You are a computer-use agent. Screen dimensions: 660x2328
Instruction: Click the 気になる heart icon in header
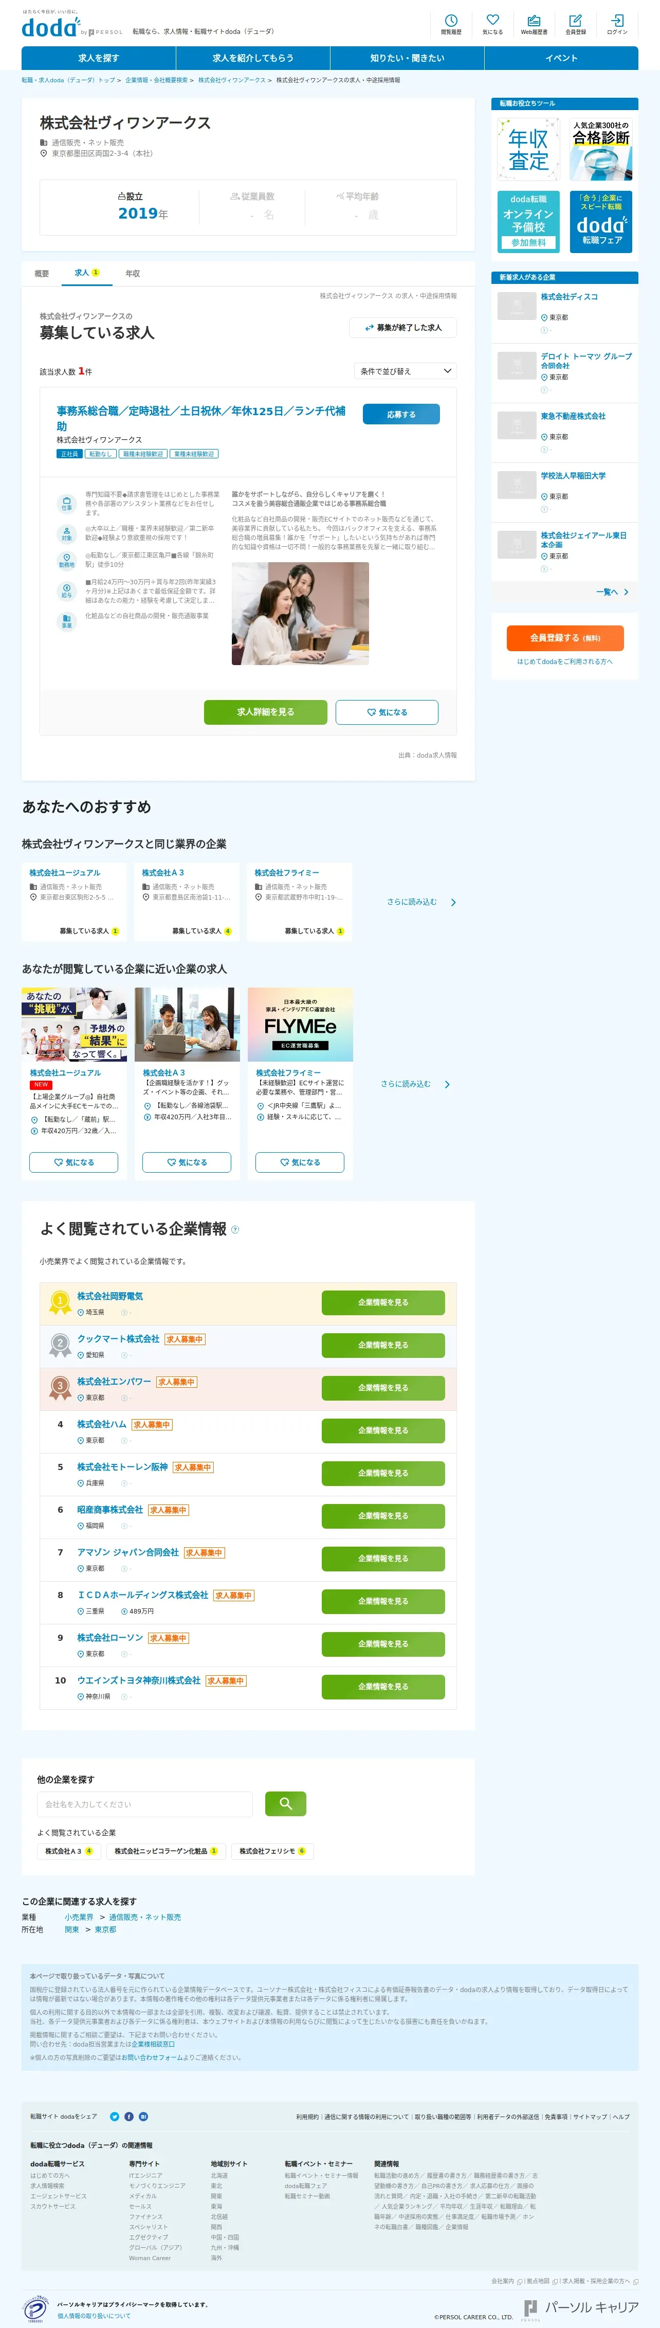click(492, 24)
